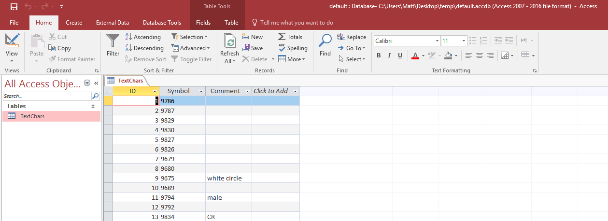
Task: Click the font color red swatch button
Action: pyautogui.click(x=415, y=55)
